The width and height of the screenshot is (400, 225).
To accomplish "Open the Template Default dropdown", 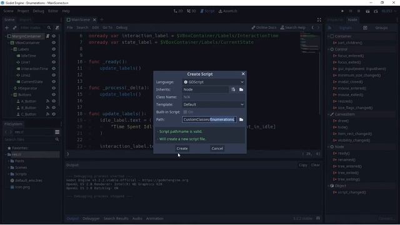I will tap(214, 104).
